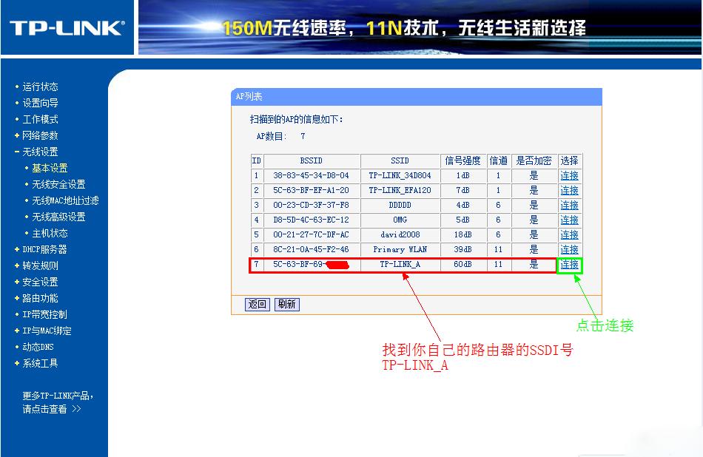Screen dimensions: 703x457
Task: Click 连接 link for the DDDDD network
Action: (569, 205)
